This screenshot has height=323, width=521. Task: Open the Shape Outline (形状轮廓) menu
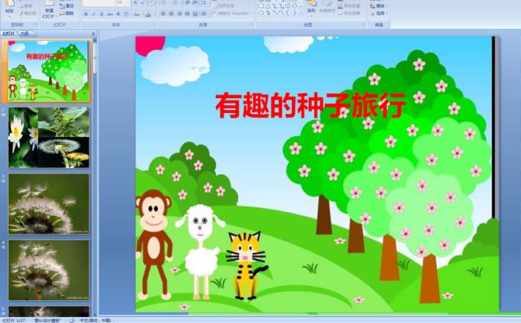(x=351, y=6)
